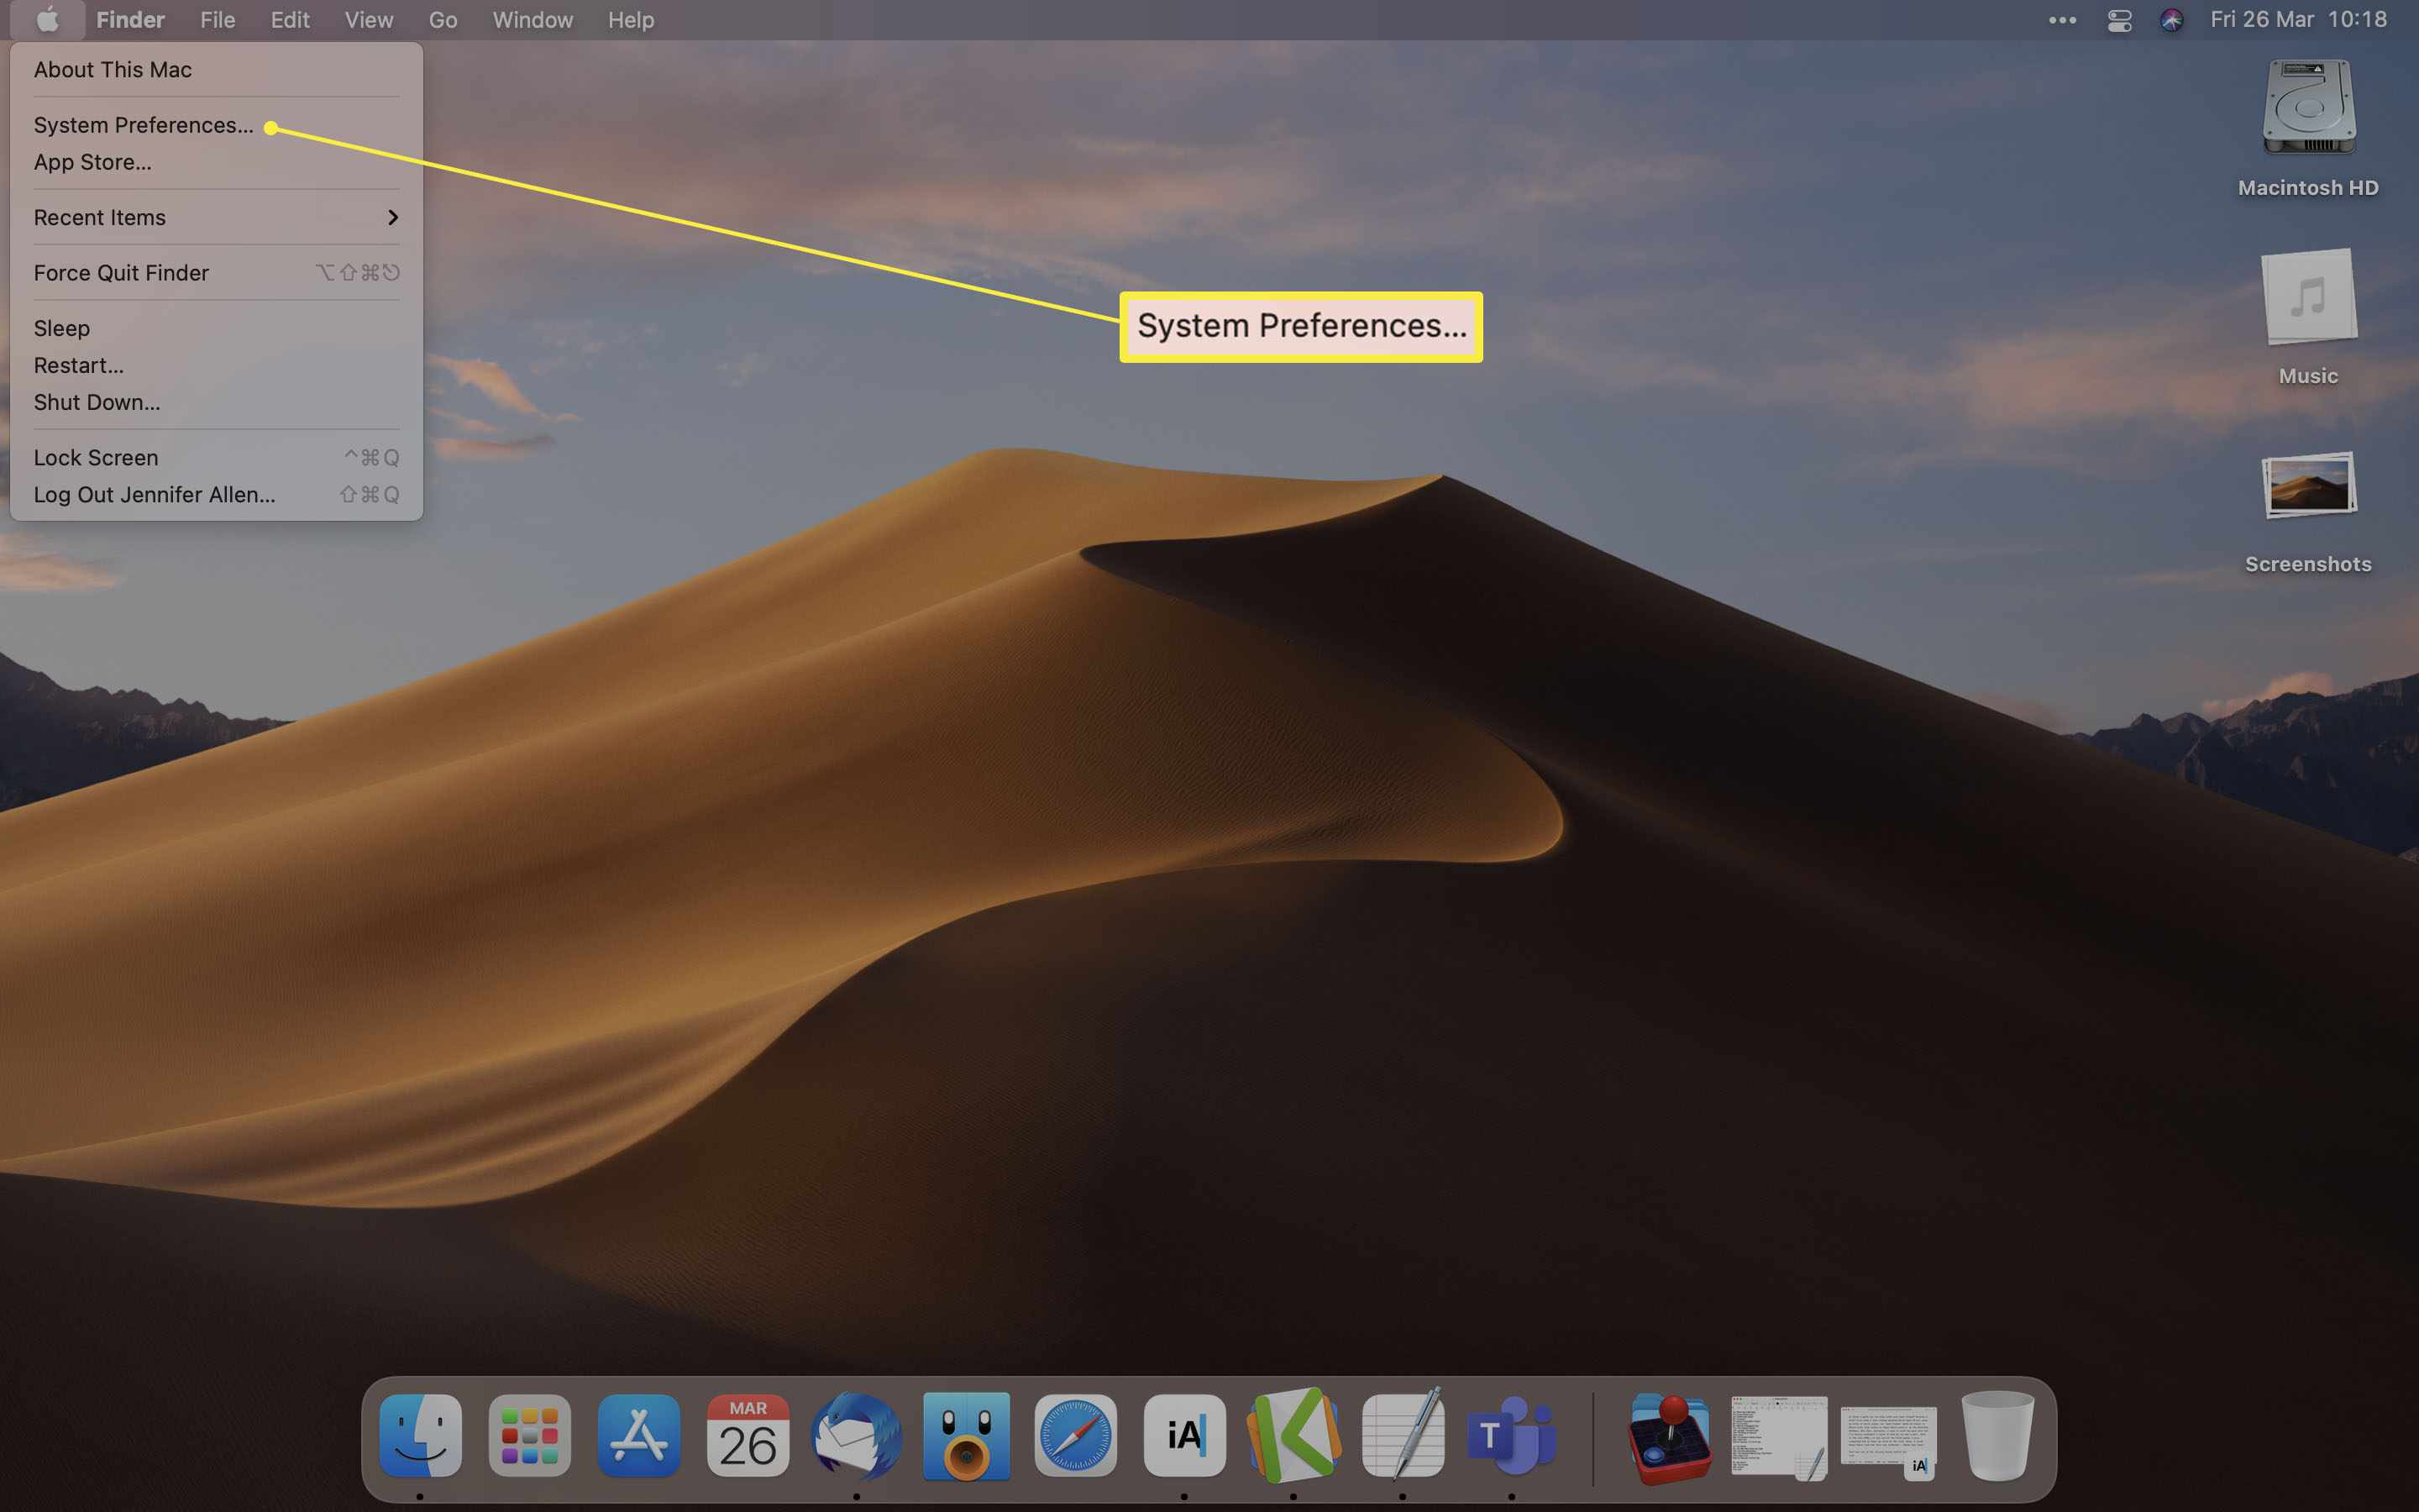Click Shut Down menu entry
The image size is (2419, 1512).
[96, 402]
